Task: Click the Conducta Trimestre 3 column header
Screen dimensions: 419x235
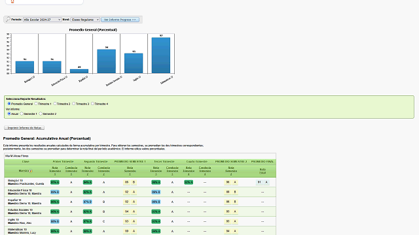Action: point(172,171)
